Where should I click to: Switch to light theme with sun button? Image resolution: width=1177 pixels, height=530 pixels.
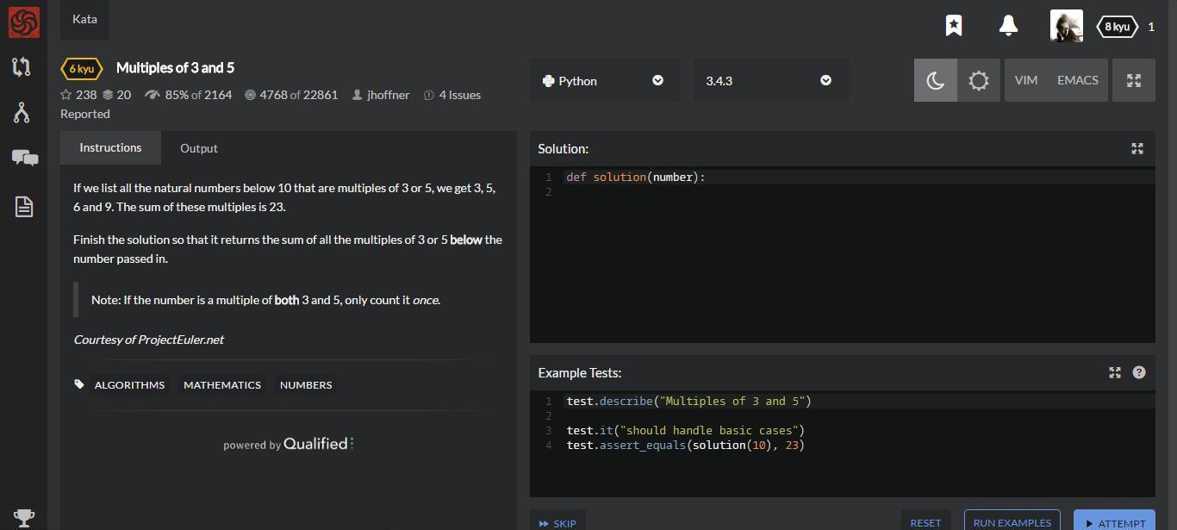(979, 80)
